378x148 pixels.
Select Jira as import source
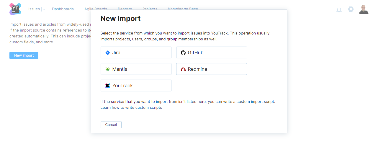pos(136,52)
